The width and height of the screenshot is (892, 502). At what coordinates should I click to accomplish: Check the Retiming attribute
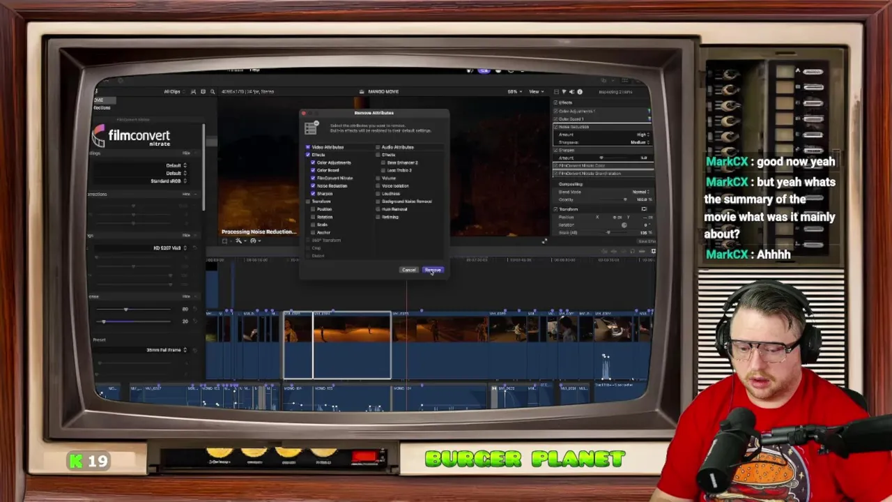(378, 217)
